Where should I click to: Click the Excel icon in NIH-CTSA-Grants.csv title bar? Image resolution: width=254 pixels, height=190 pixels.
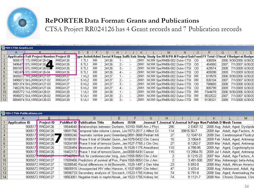pos(3,48)
